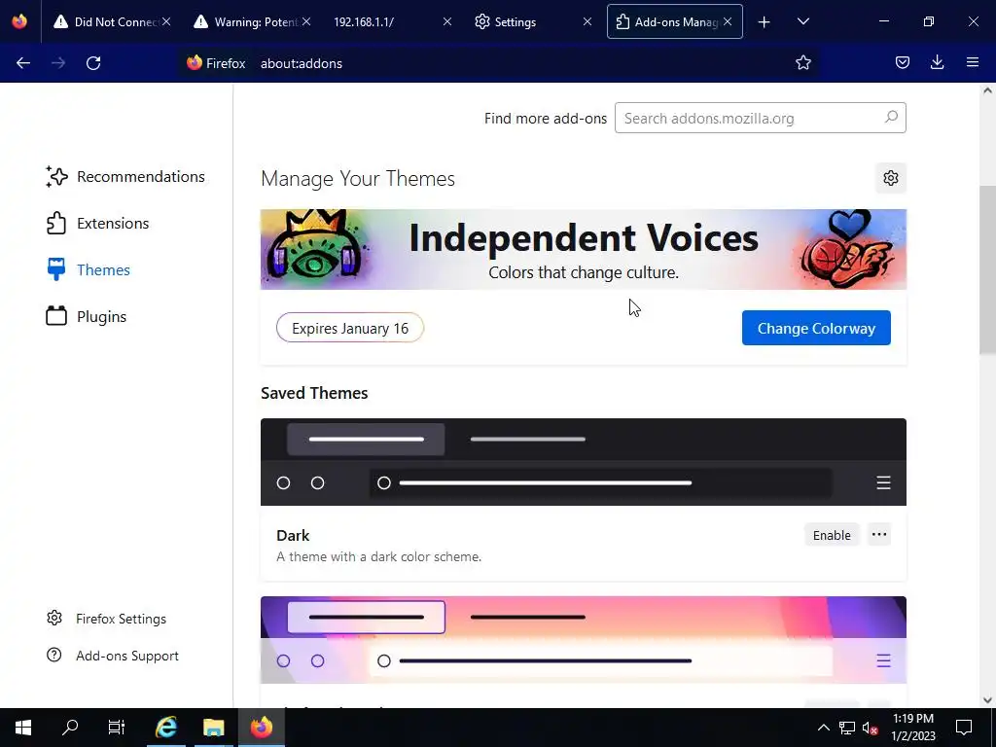Screen dimensions: 996x747
Task: Launch Internet Explorer from the taskbar
Action: tap(165, 728)
